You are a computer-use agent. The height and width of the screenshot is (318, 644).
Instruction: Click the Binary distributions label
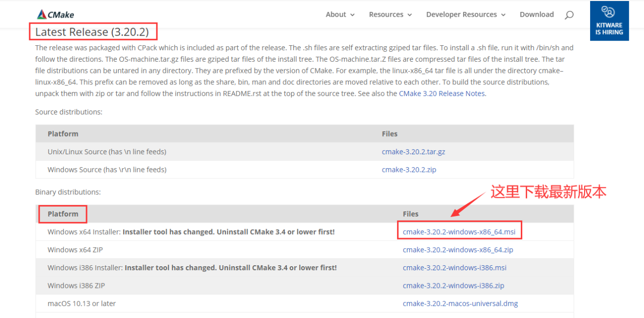[x=68, y=192]
